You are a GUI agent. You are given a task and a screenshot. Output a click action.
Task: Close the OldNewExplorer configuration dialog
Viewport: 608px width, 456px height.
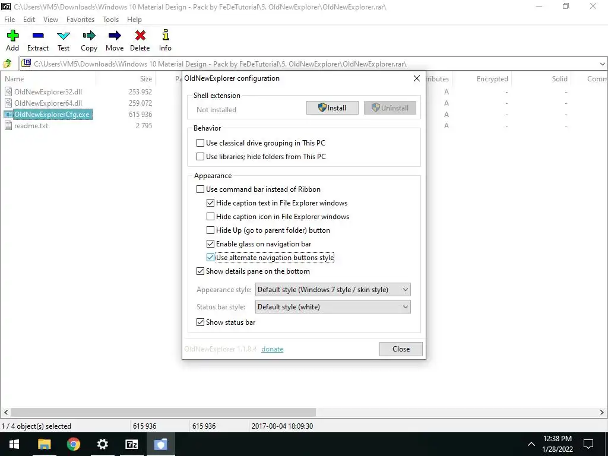(417, 78)
